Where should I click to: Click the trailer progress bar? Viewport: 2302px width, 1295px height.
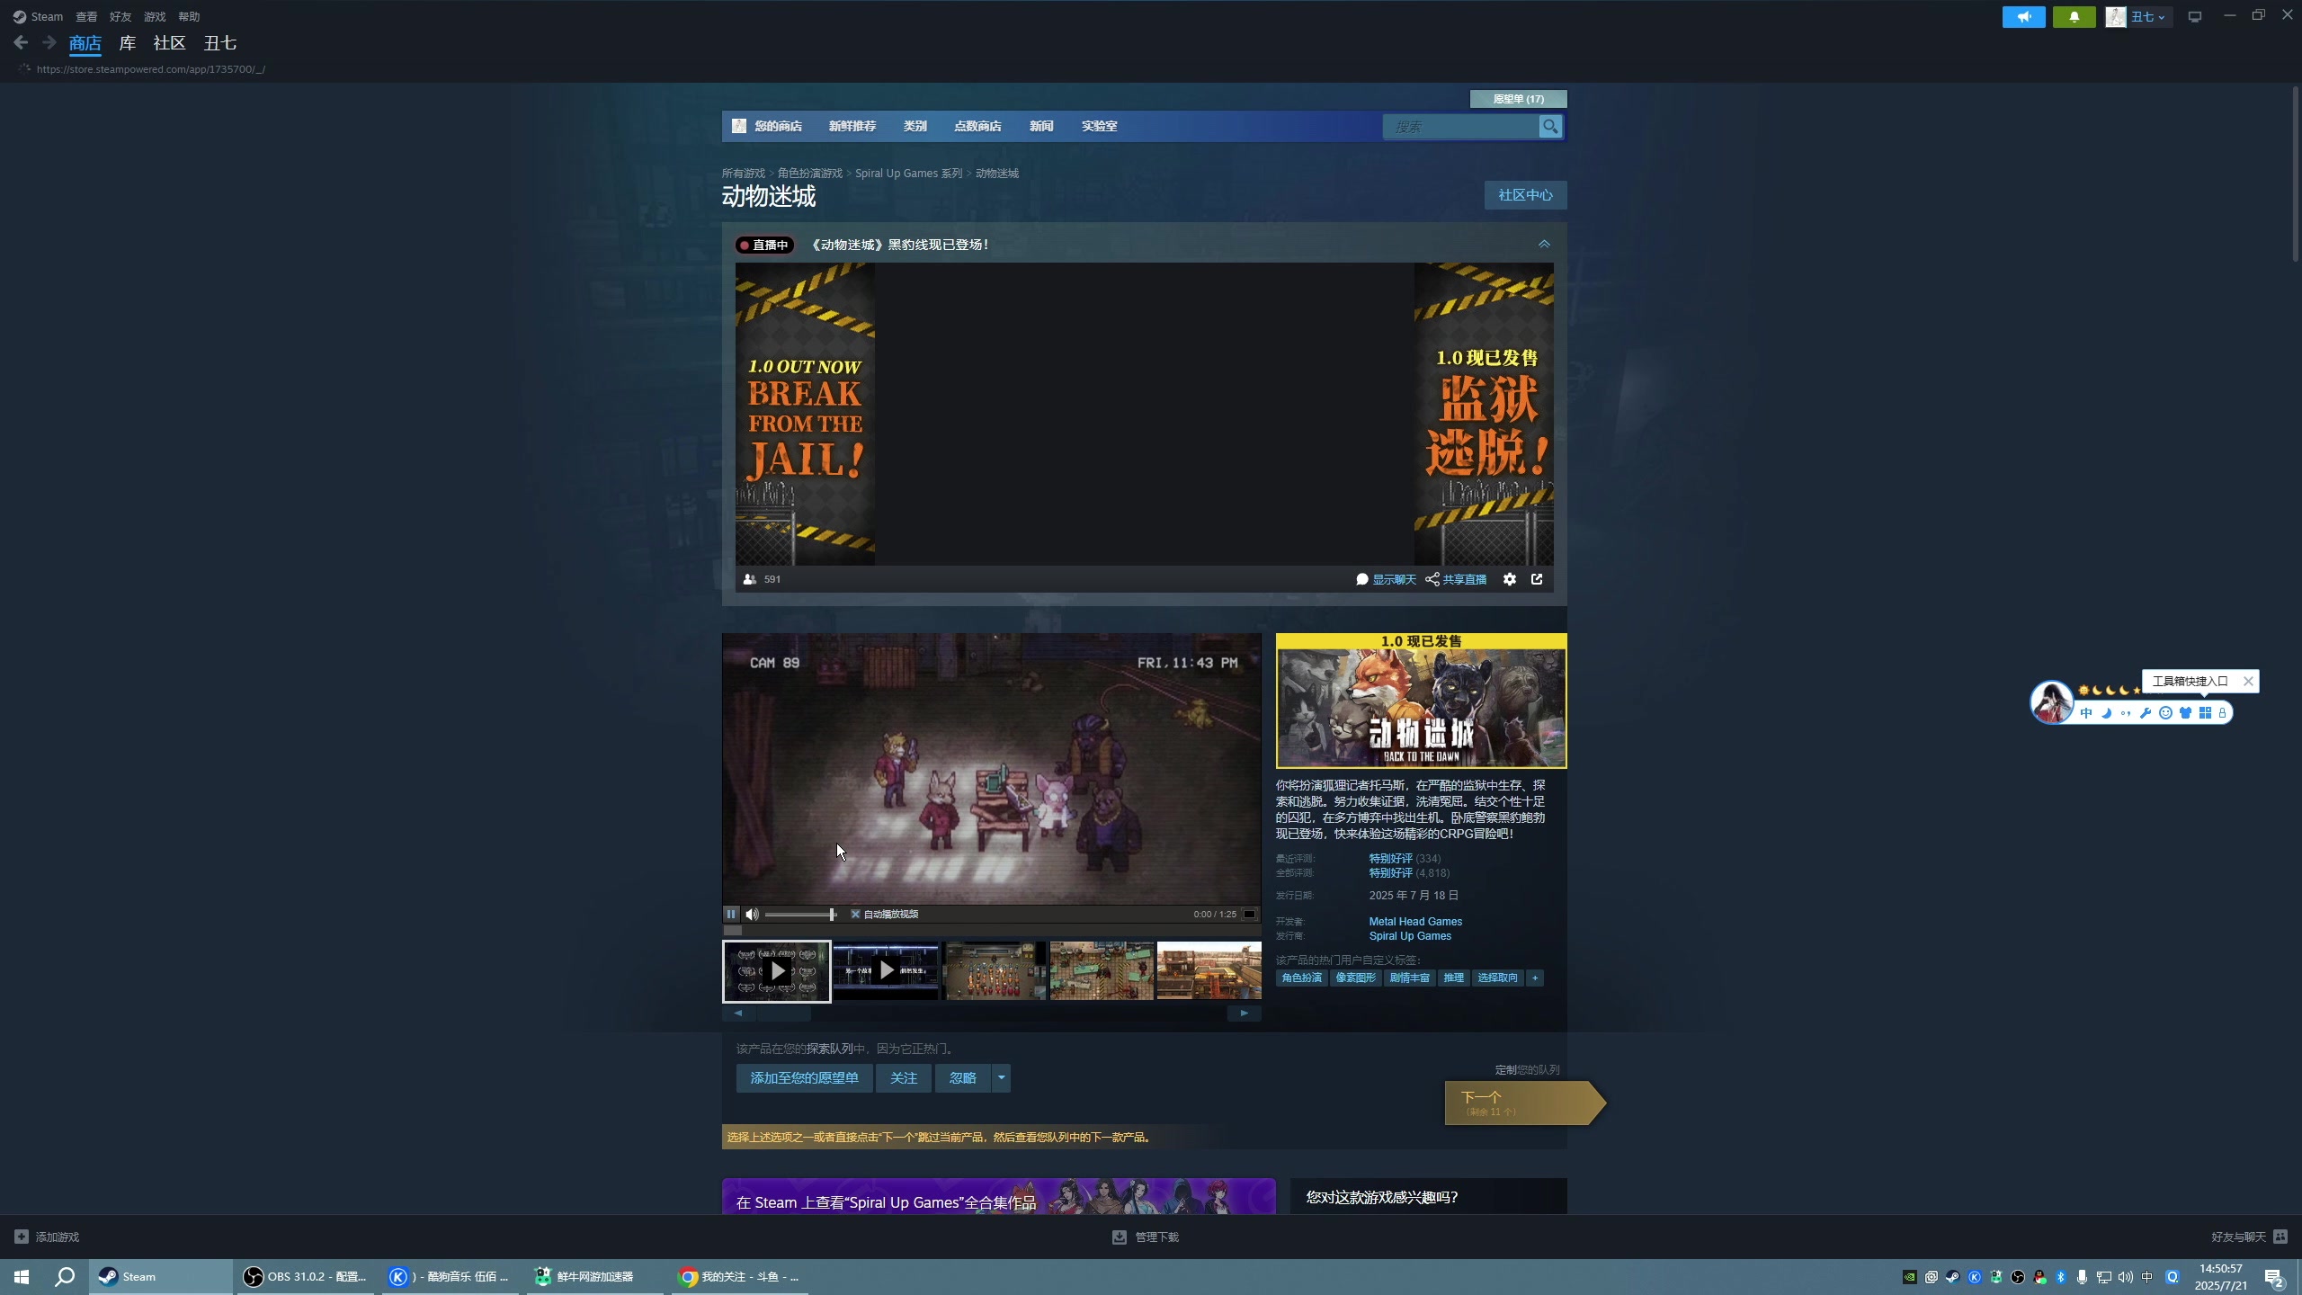coord(992,931)
